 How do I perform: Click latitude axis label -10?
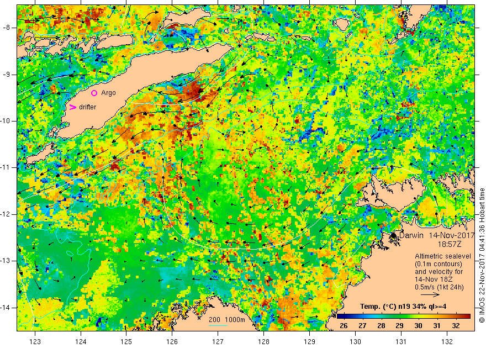coord(6,121)
